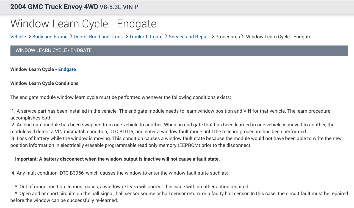Click the chevron after the Vehicle breadcrumb
This screenshot has width=354, height=208.
(x=29, y=36)
